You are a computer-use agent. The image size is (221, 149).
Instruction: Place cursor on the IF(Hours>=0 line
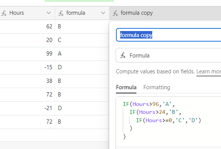168,120
